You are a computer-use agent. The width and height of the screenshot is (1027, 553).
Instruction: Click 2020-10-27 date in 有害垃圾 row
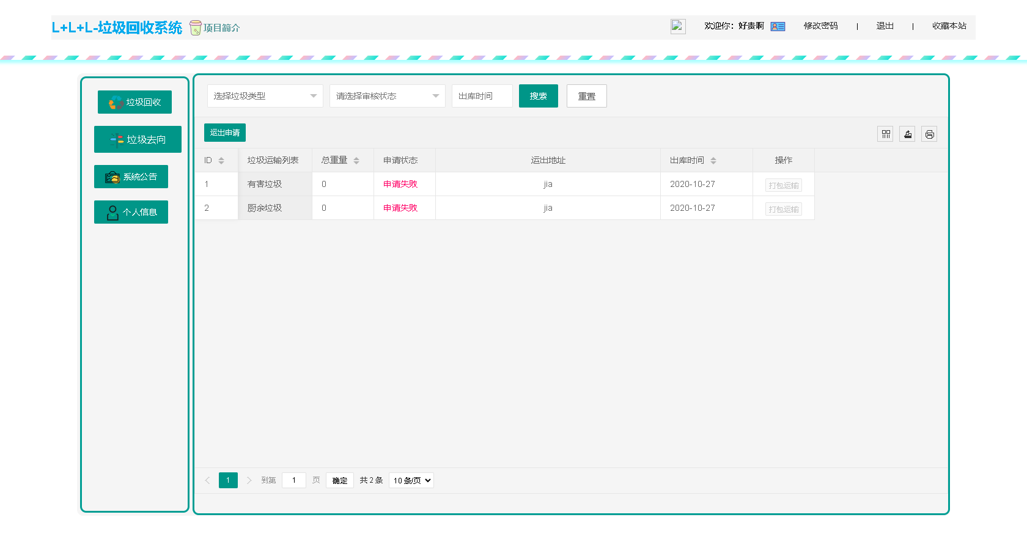pyautogui.click(x=693, y=184)
